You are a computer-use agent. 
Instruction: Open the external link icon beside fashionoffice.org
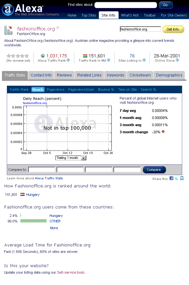point(58,28)
